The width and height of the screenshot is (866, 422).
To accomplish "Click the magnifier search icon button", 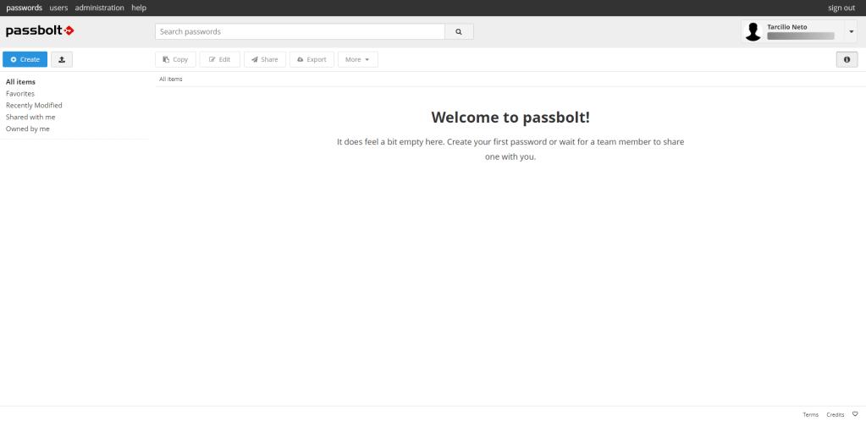I will [x=459, y=31].
